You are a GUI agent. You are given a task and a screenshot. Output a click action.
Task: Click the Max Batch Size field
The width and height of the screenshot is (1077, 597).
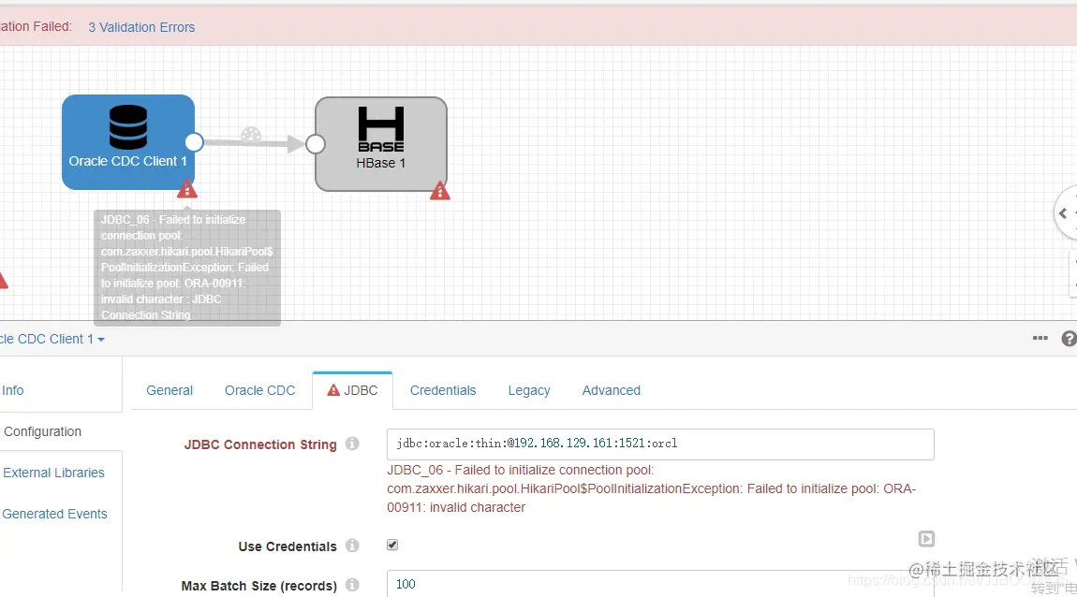click(660, 584)
